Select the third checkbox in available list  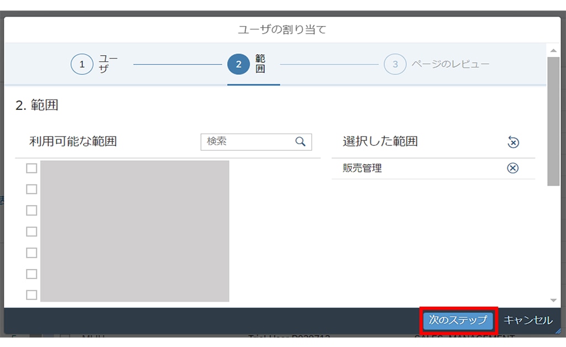click(x=32, y=211)
